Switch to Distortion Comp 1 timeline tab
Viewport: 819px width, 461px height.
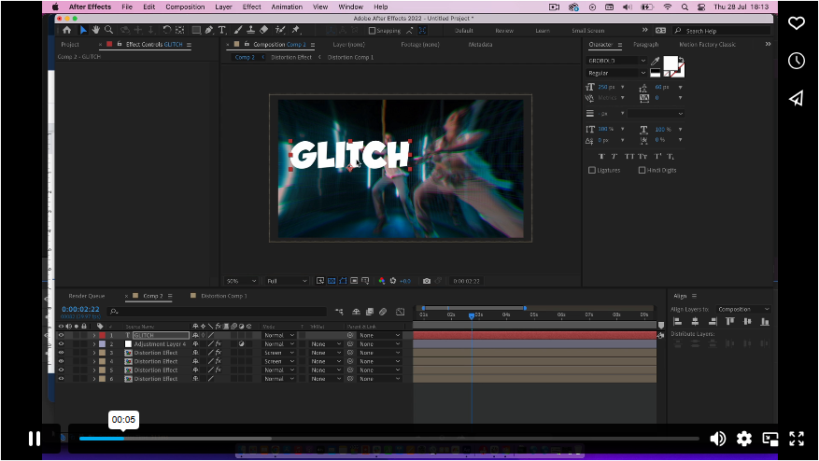(x=224, y=296)
